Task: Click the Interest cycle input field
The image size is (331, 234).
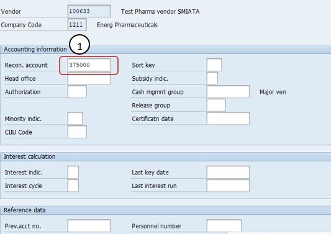Action: point(73,186)
